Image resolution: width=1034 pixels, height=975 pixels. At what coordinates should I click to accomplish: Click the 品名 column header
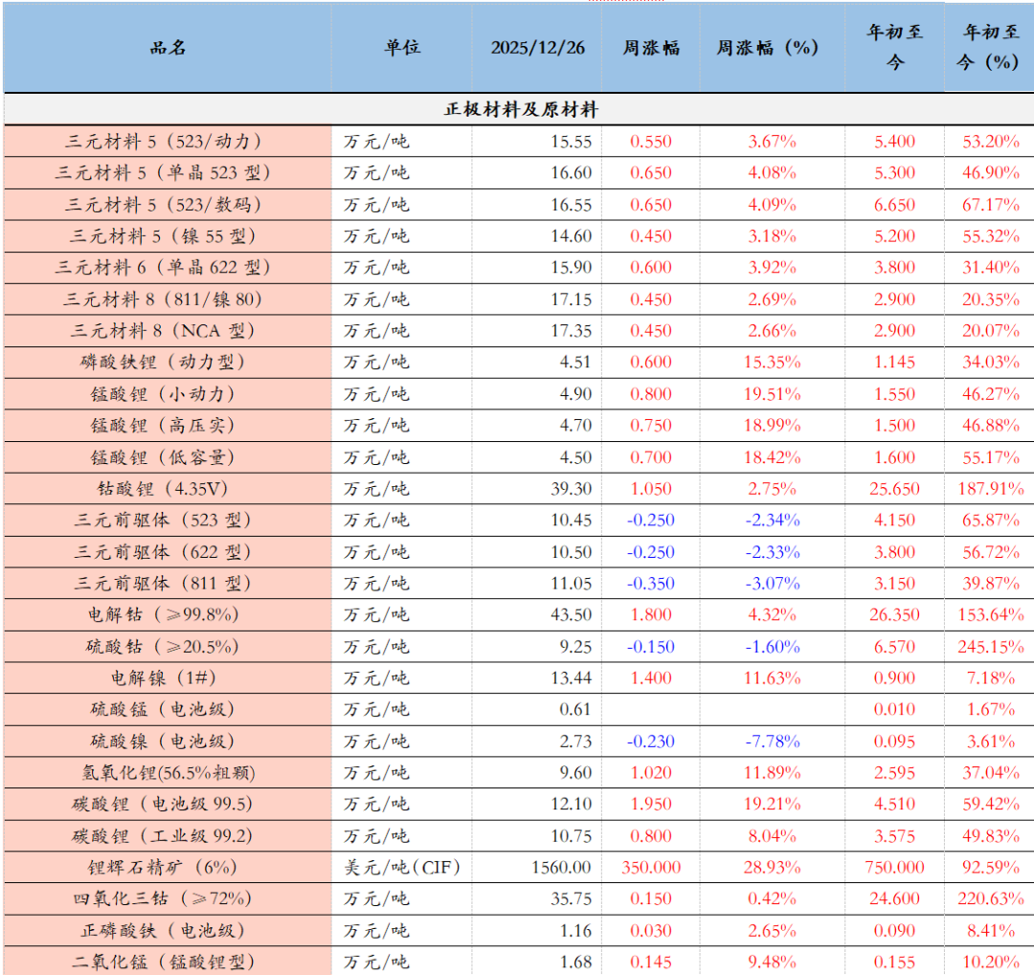pos(168,48)
